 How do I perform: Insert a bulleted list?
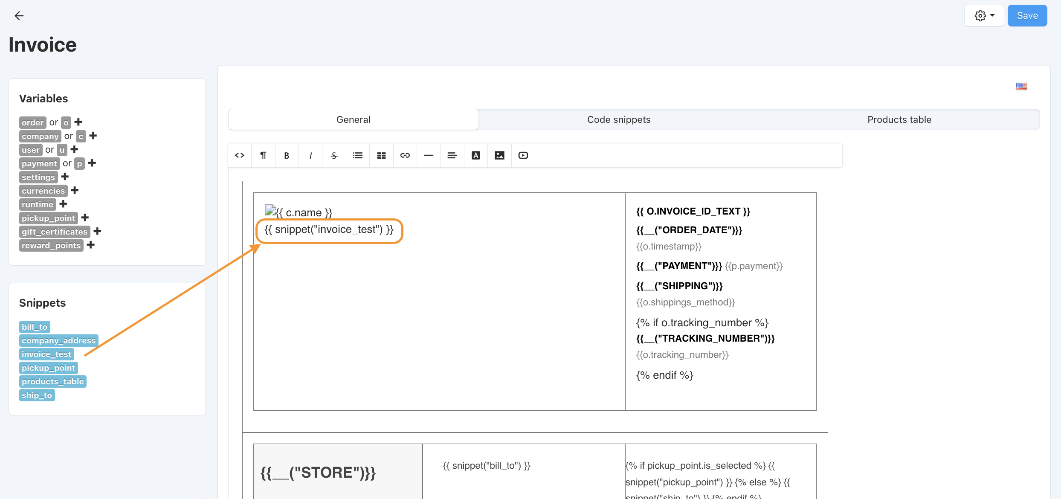pos(358,155)
